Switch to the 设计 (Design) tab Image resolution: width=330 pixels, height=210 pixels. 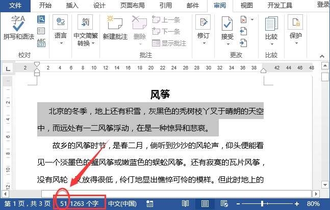coord(99,6)
